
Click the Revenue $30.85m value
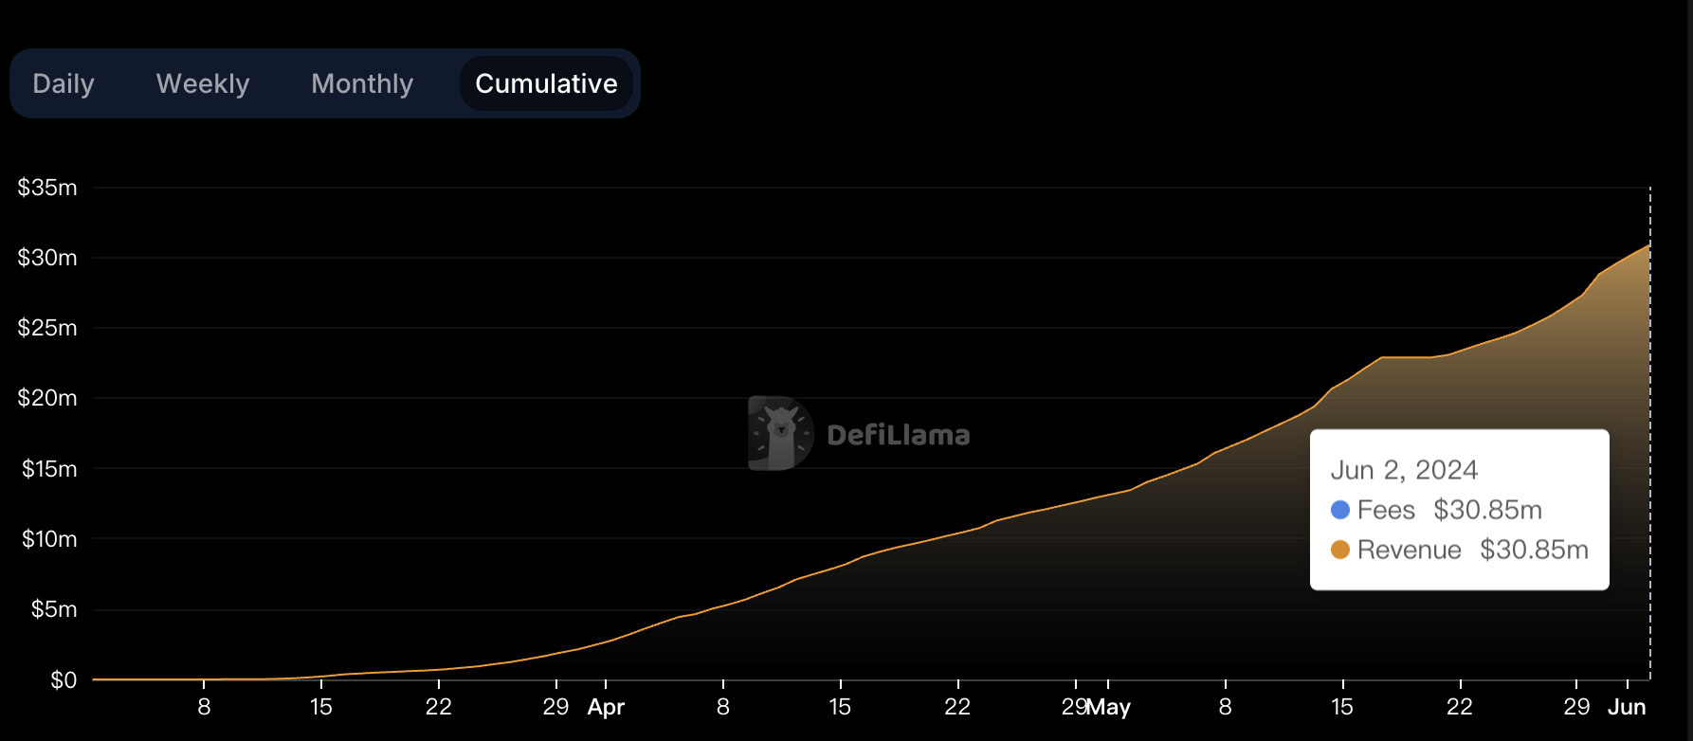[x=1534, y=550]
